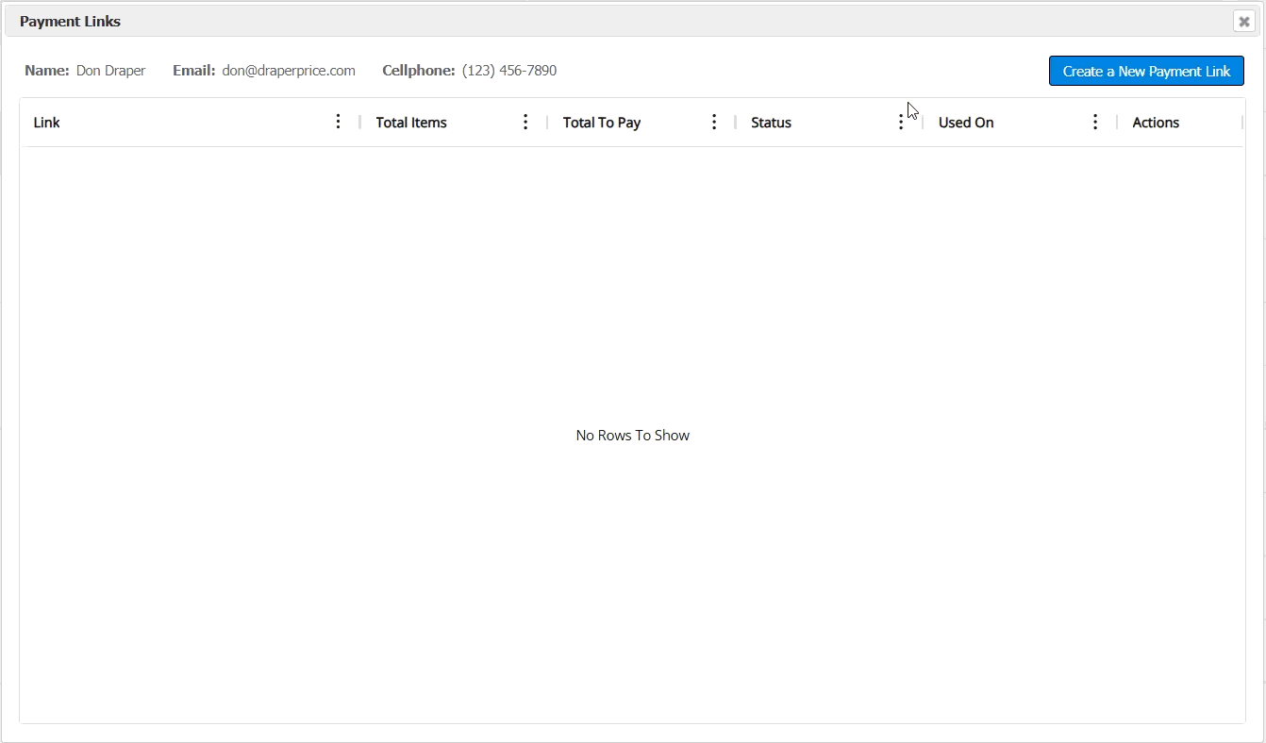Click the Actions column header
1266x743 pixels.
[x=1156, y=123]
